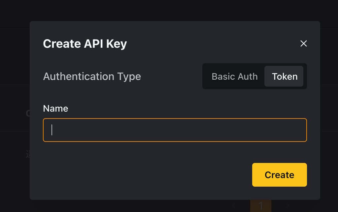The height and width of the screenshot is (212, 338).
Task: Click the Create API Key title
Action: tap(85, 44)
